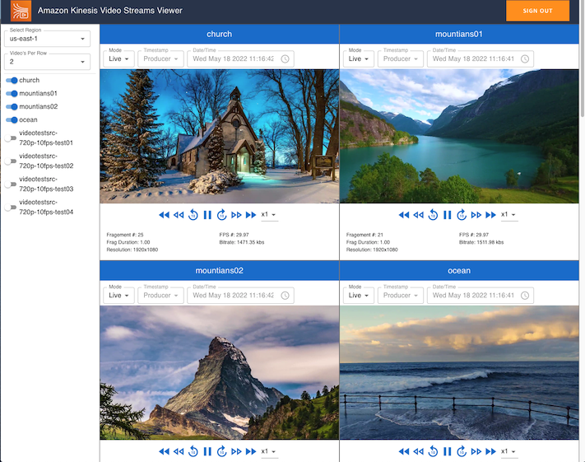Open the clock picker icon for church
The height and width of the screenshot is (462, 585).
[285, 58]
